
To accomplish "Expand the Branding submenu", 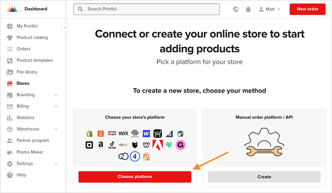I will pyautogui.click(x=56, y=95).
